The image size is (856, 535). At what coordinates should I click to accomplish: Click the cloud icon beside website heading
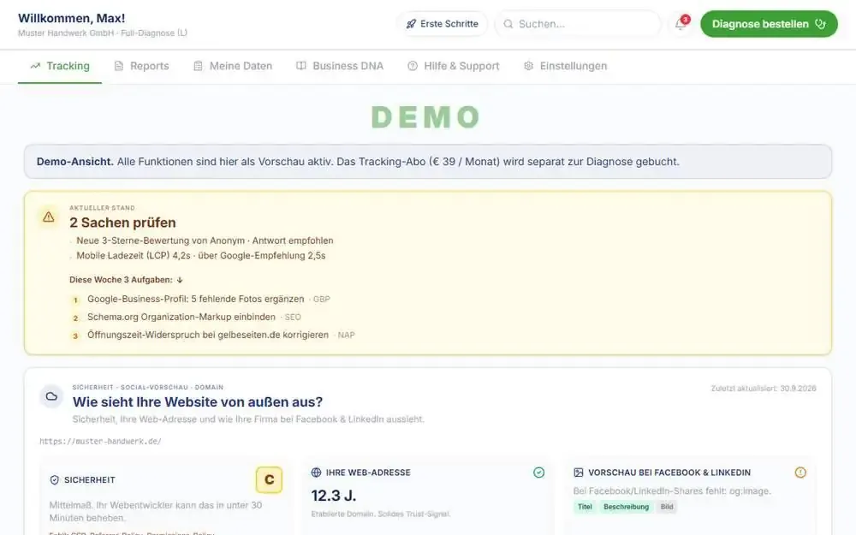[51, 396]
